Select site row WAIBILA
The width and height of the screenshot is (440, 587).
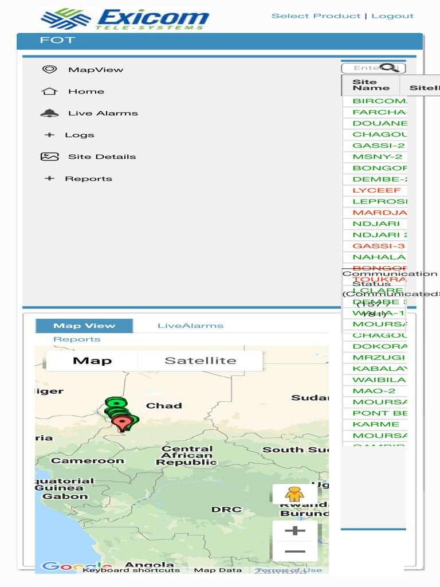coord(375,380)
